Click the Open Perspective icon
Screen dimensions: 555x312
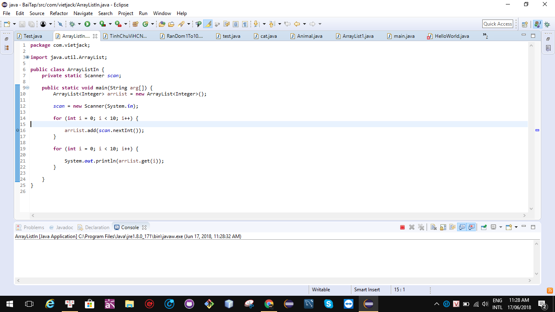pyautogui.click(x=525, y=24)
